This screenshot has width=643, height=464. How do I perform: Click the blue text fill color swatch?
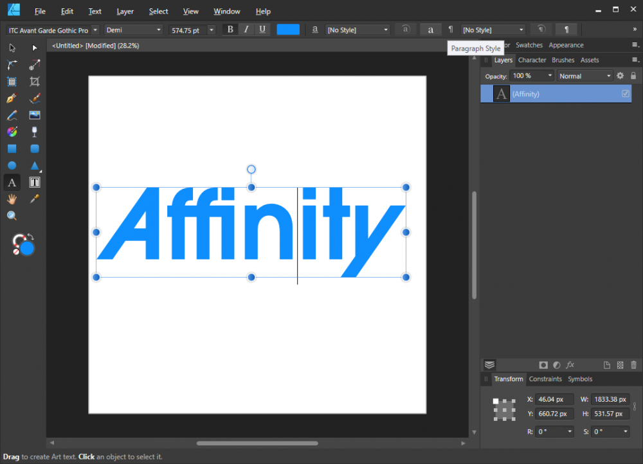(x=288, y=30)
